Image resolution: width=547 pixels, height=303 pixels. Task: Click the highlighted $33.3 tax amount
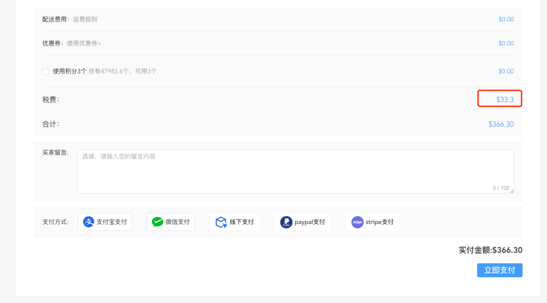[x=505, y=100]
